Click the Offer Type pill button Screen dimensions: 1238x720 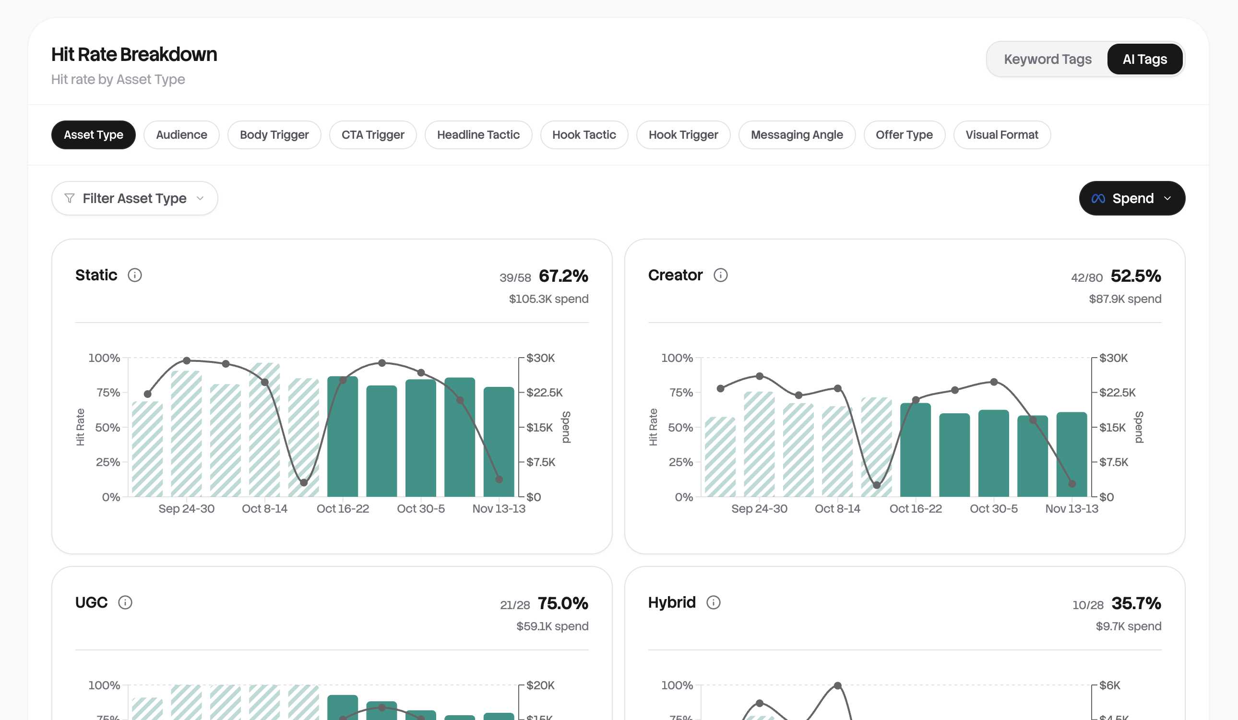pyautogui.click(x=904, y=135)
